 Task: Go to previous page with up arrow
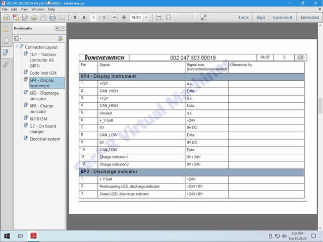pos(75,17)
